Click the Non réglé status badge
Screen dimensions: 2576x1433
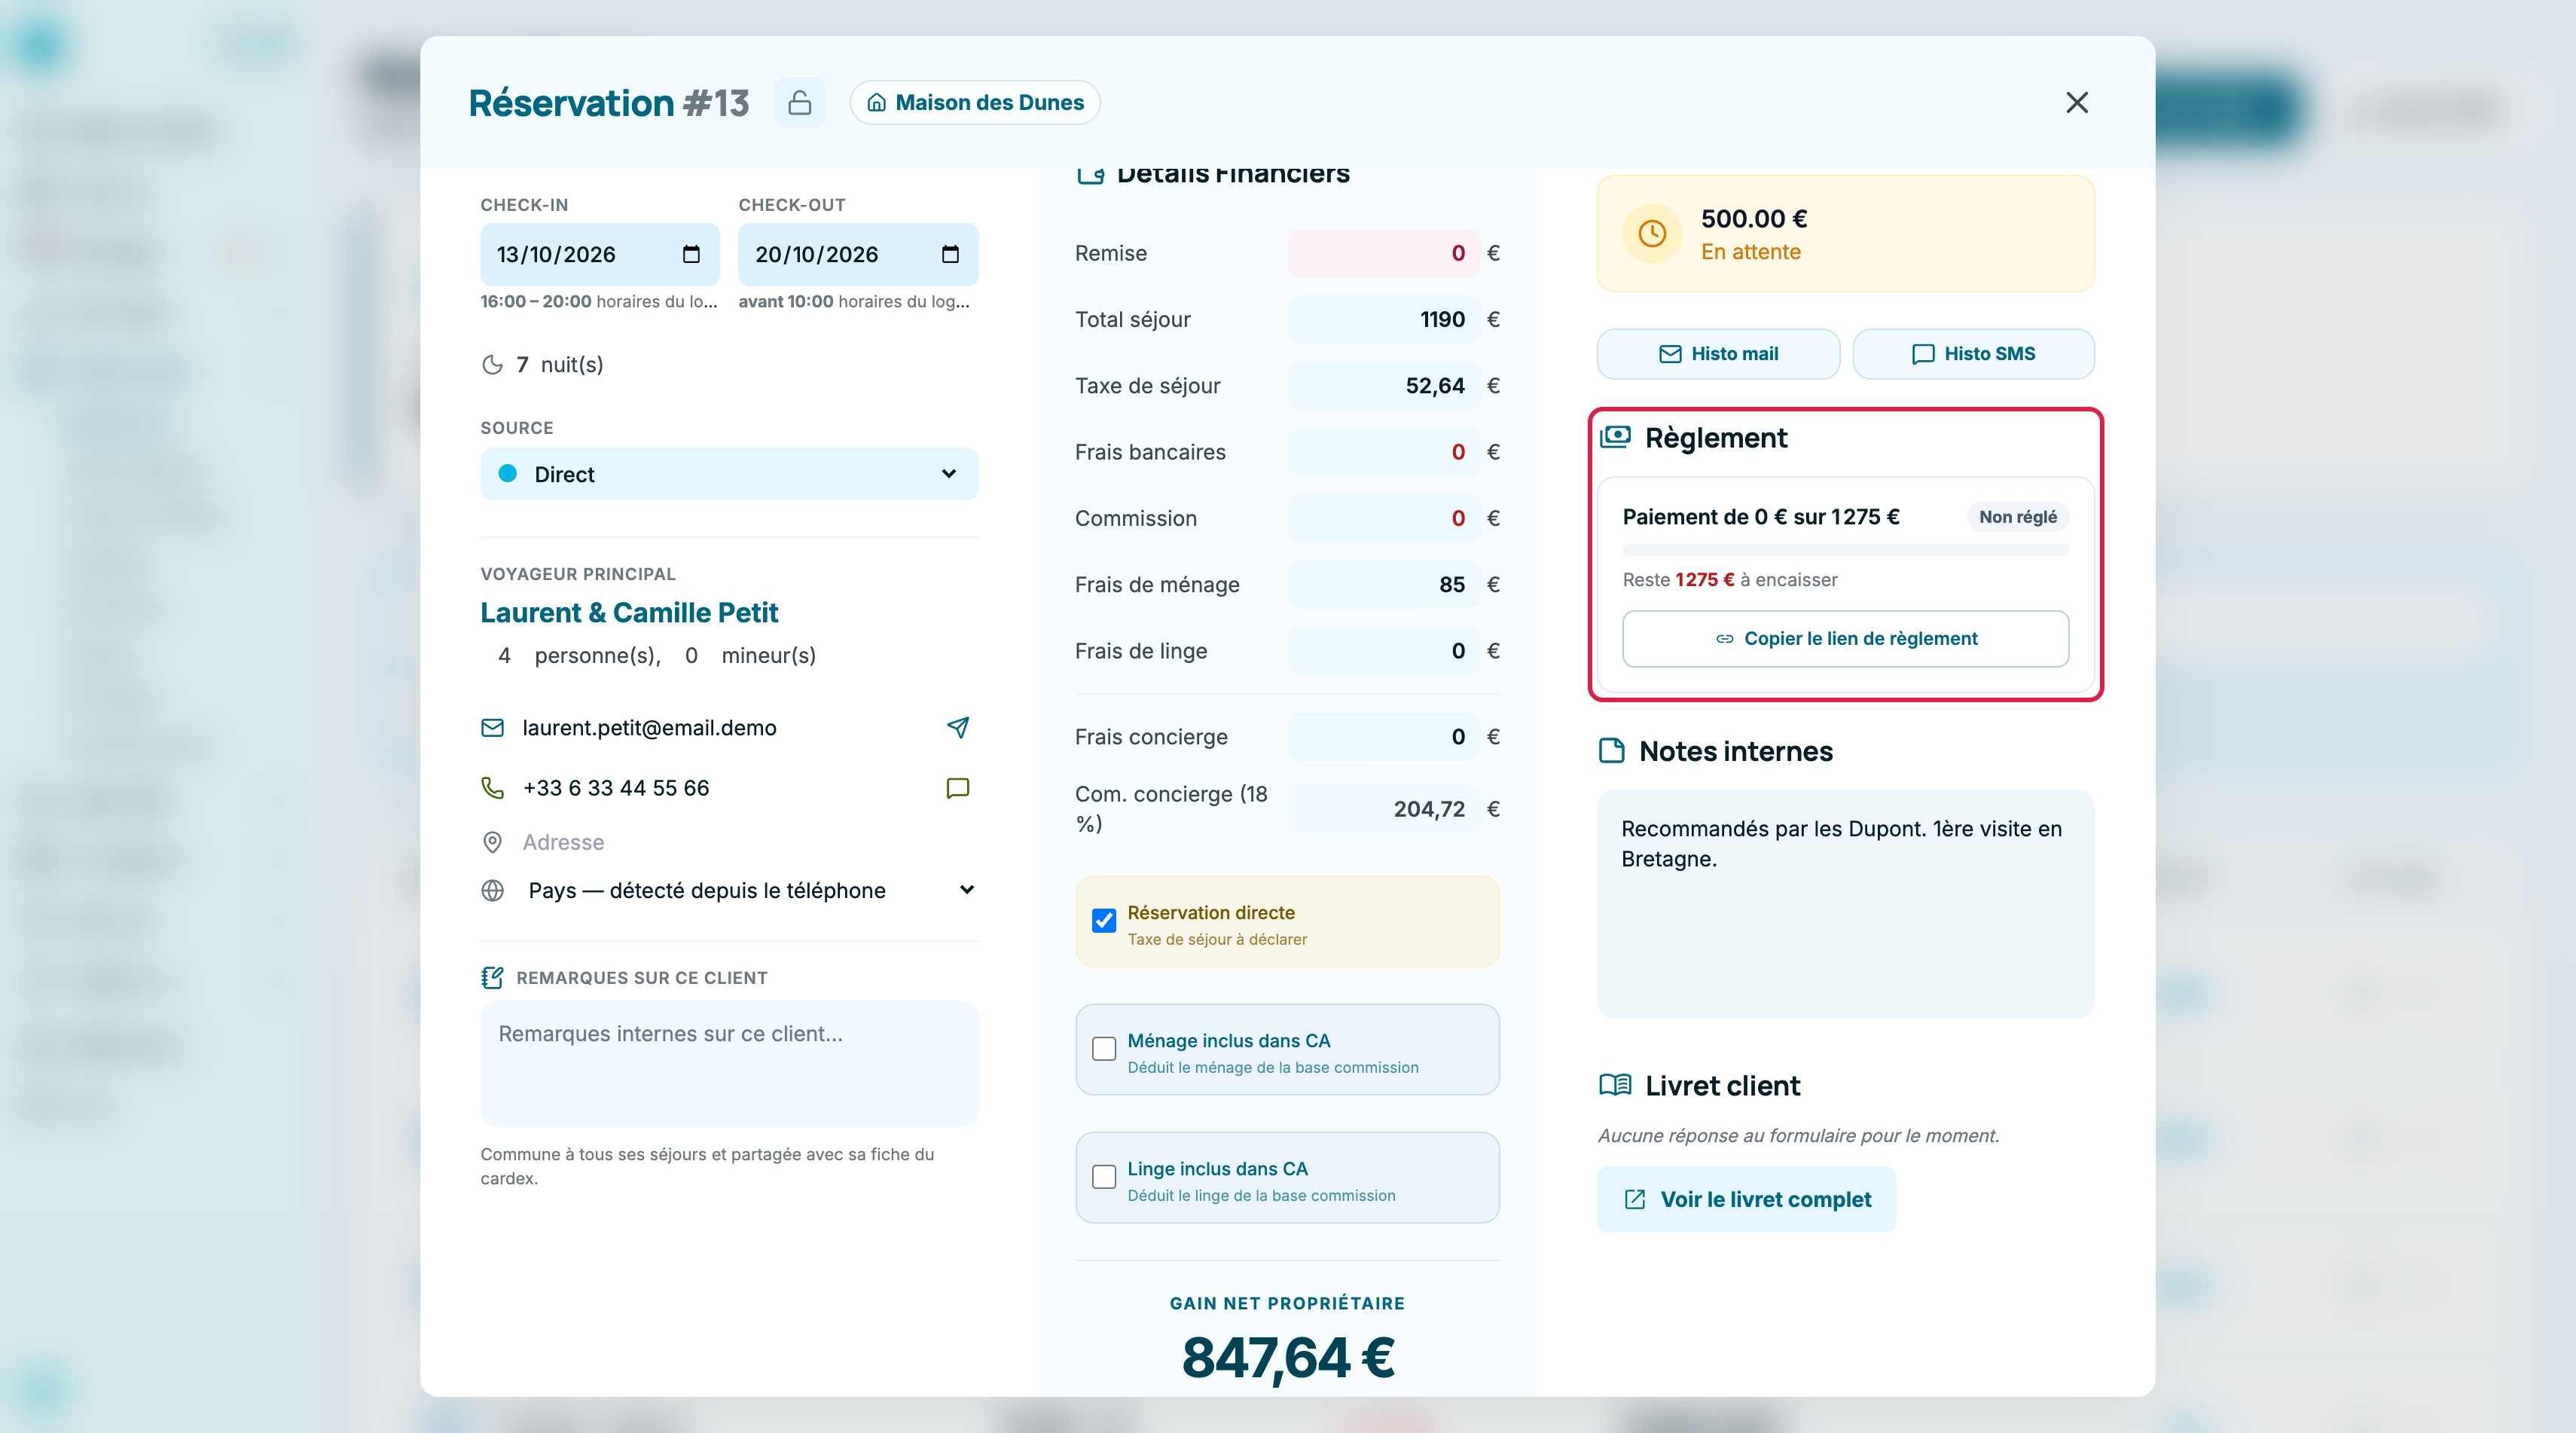(x=2017, y=516)
